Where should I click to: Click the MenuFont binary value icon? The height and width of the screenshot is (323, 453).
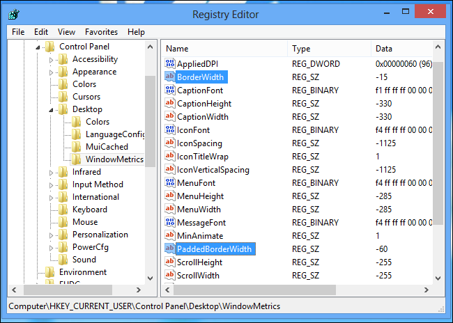coord(170,182)
